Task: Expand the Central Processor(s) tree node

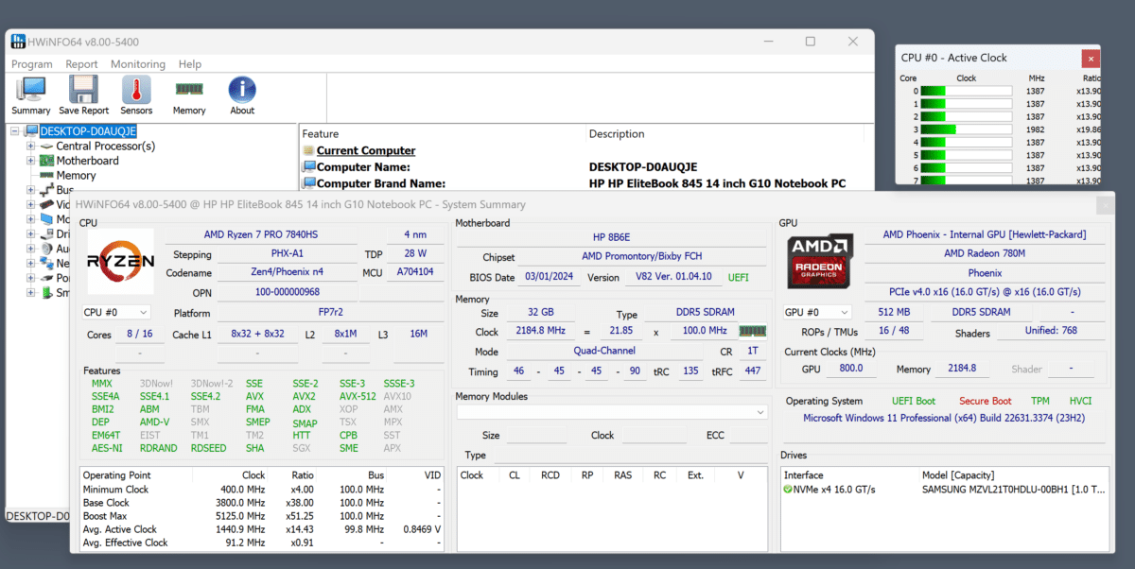Action: pyautogui.click(x=29, y=146)
